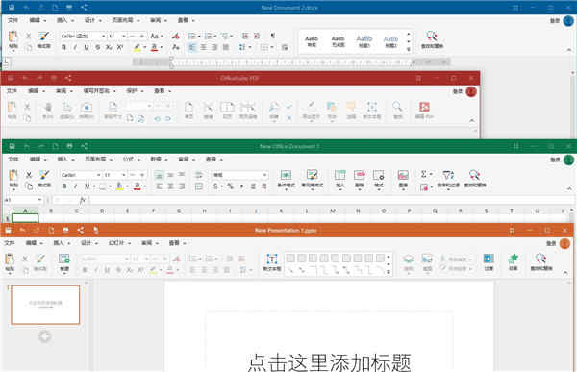Open the 公式 menu in the spreadsheet window
Image resolution: width=577 pixels, height=372 pixels.
coord(131,159)
